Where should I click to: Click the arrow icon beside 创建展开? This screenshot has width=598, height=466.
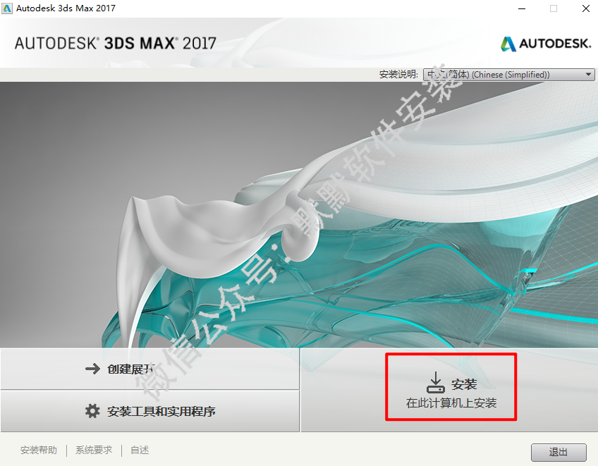(x=92, y=369)
